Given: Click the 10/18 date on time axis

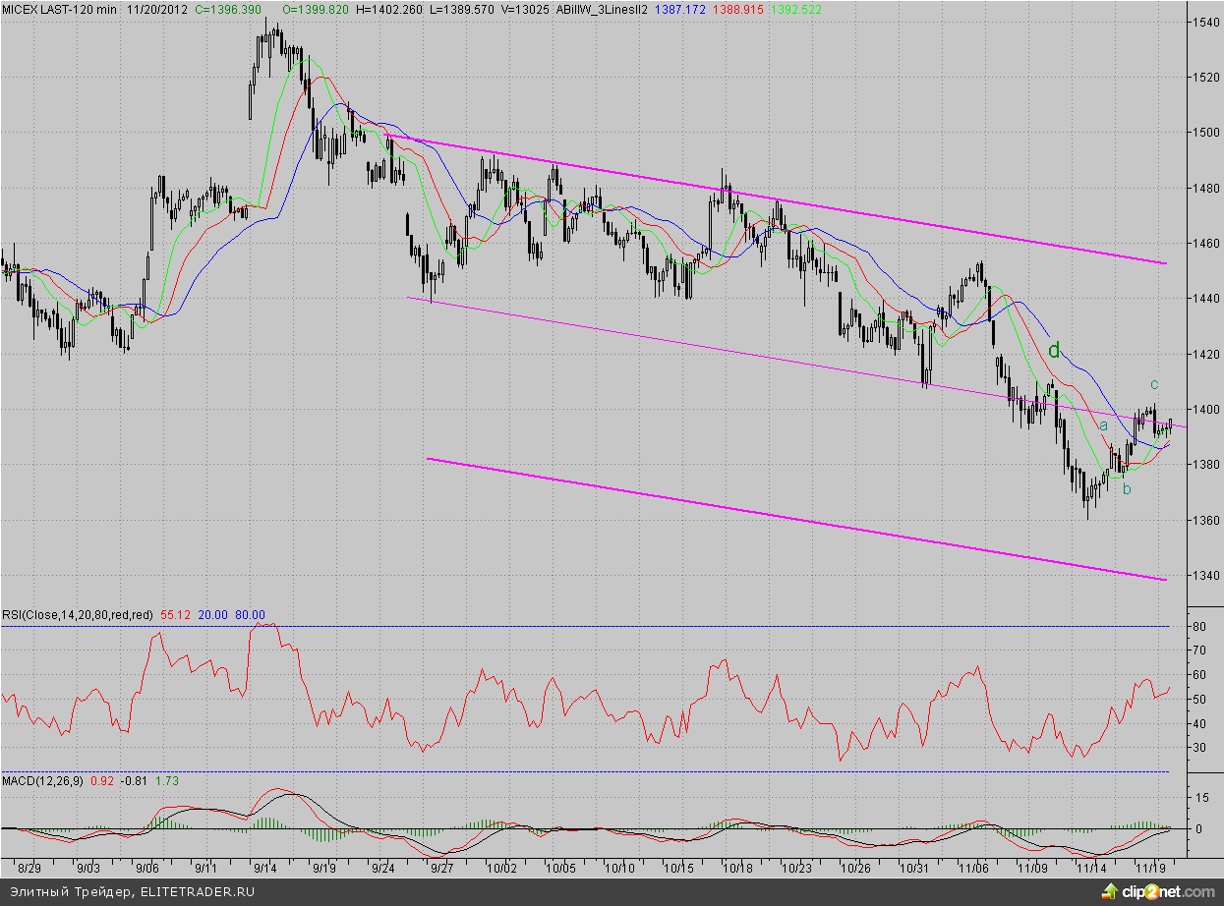Looking at the screenshot, I should tap(737, 869).
